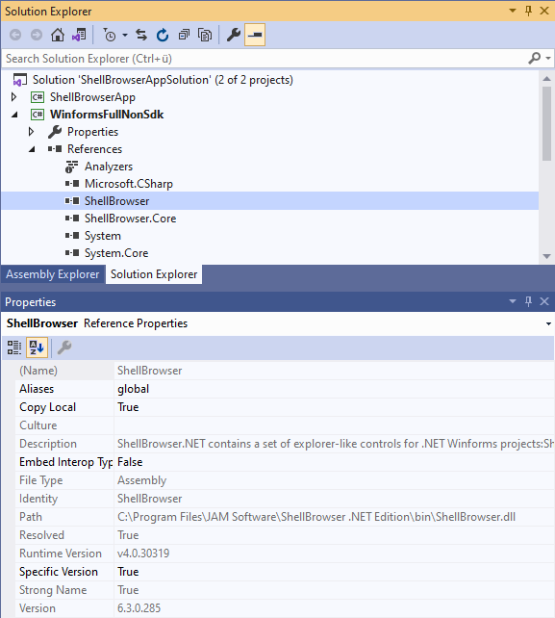
Task: Open search options dropdown arrow
Action: (548, 59)
